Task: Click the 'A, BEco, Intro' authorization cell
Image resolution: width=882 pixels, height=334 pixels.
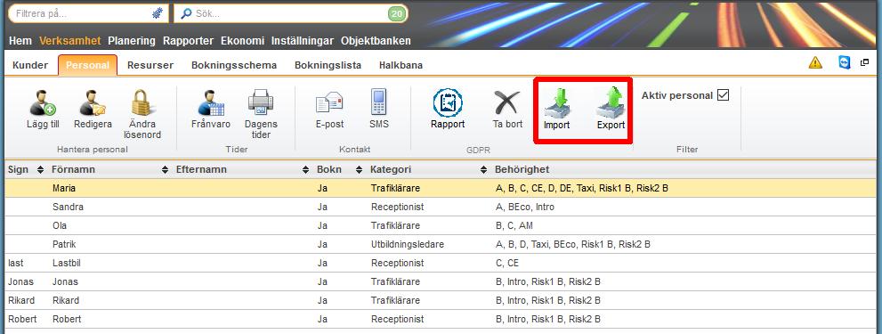Action: coord(525,208)
